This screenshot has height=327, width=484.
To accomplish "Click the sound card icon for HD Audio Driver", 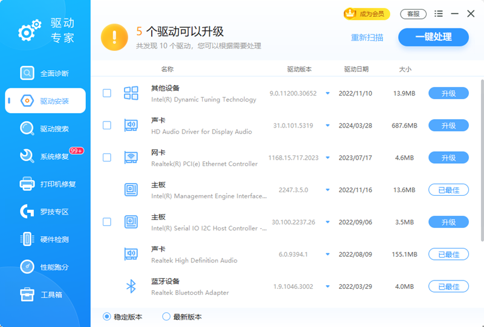I will (x=131, y=125).
